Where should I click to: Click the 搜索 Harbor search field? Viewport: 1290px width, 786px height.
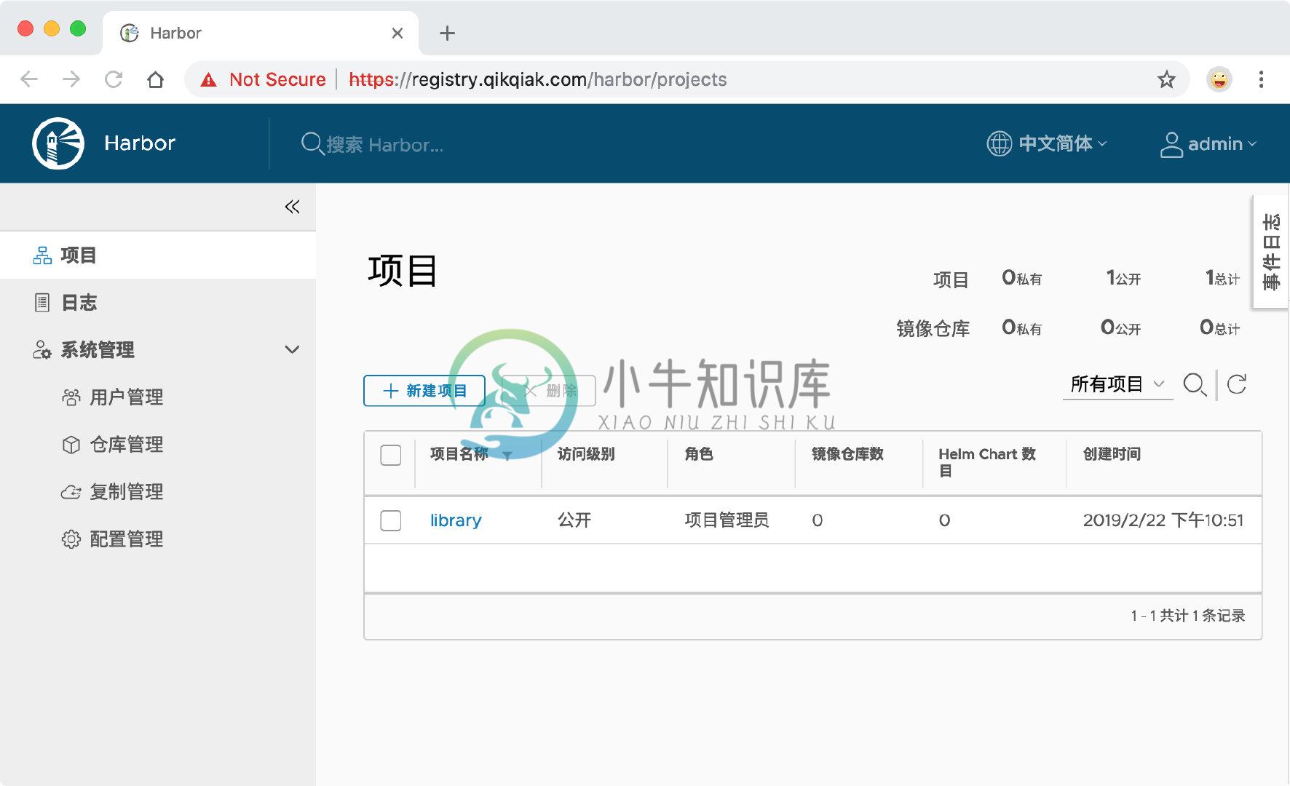(x=384, y=145)
